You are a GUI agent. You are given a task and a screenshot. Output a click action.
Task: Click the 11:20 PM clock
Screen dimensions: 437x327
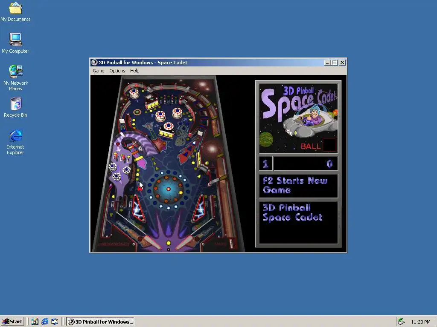(420, 322)
